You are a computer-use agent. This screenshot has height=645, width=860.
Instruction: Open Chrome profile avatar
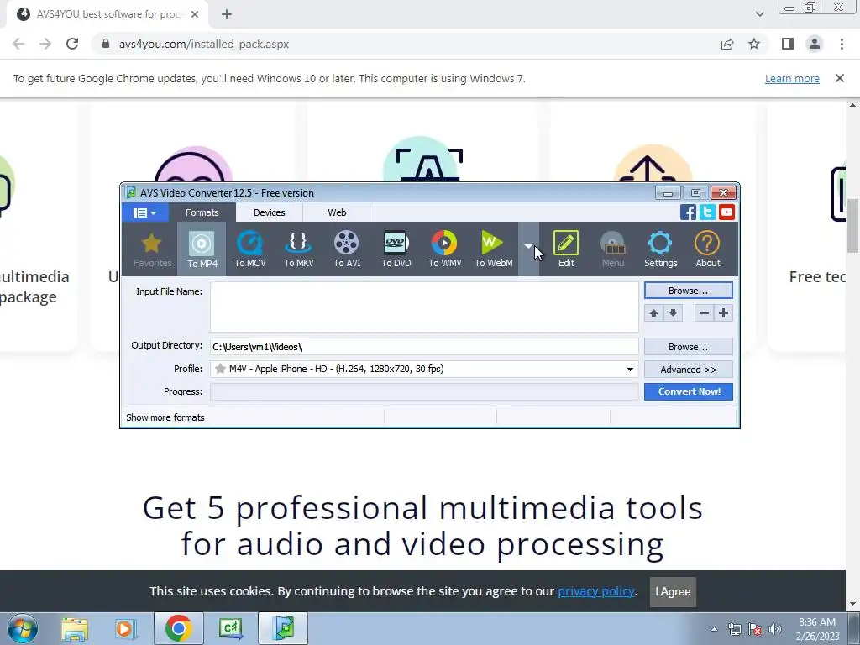point(815,44)
